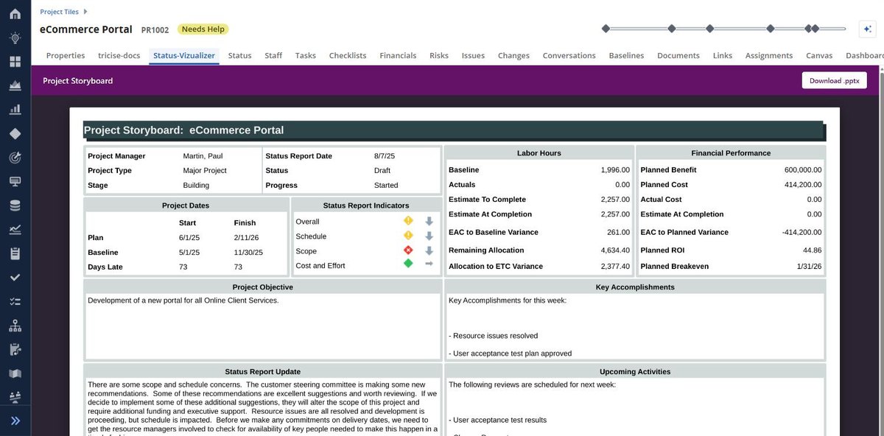This screenshot has height=436, width=884.
Task: Open the Risks tab
Action: (x=439, y=55)
